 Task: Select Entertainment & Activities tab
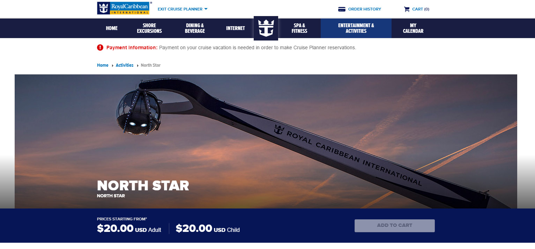point(356,28)
